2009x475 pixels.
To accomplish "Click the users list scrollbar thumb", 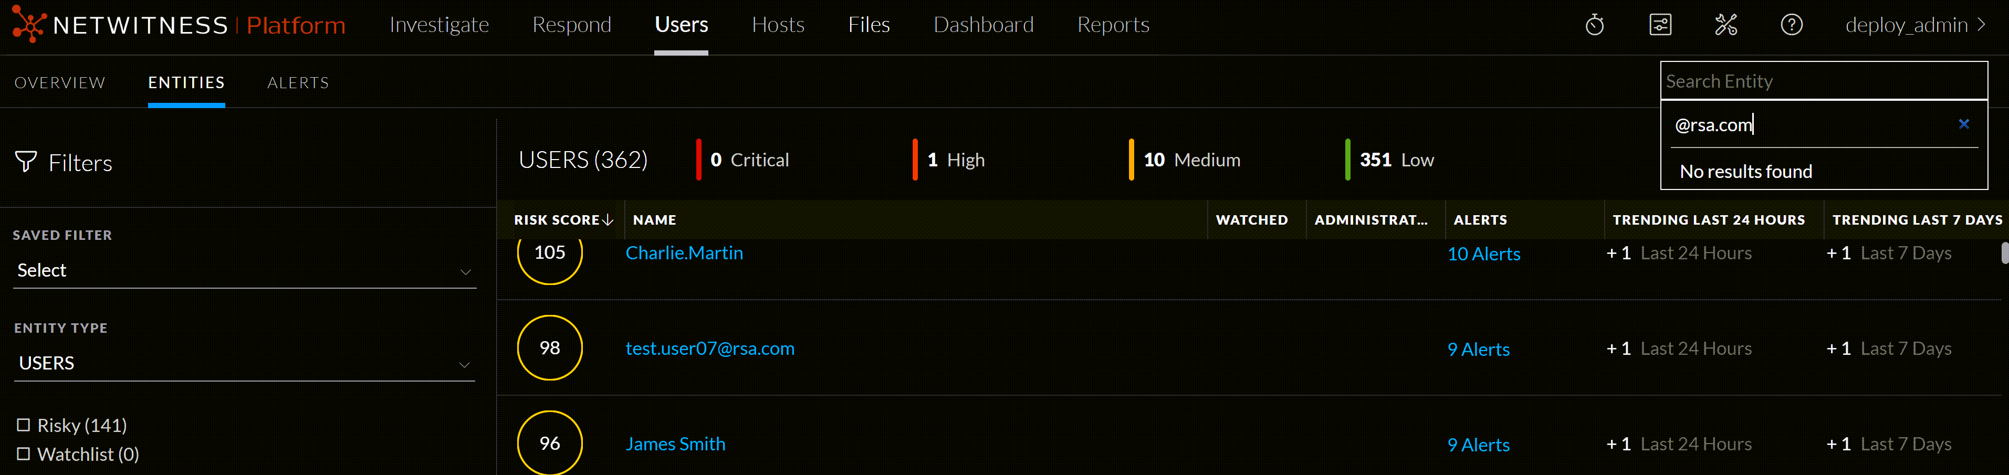I will coord(2004,254).
